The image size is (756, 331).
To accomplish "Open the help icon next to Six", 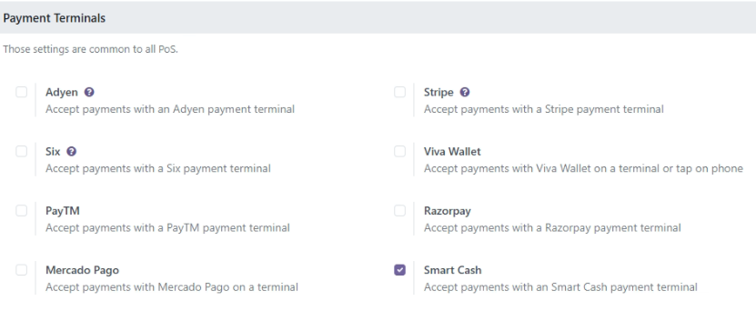I will tap(71, 151).
